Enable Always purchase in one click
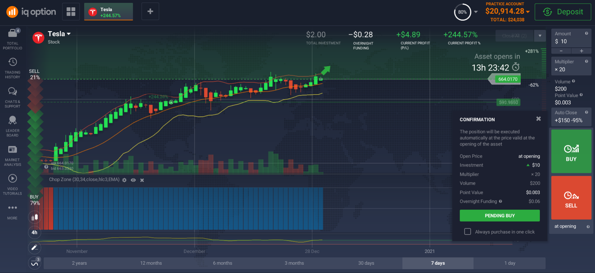Screen dimensions: 595x273 click(x=468, y=231)
